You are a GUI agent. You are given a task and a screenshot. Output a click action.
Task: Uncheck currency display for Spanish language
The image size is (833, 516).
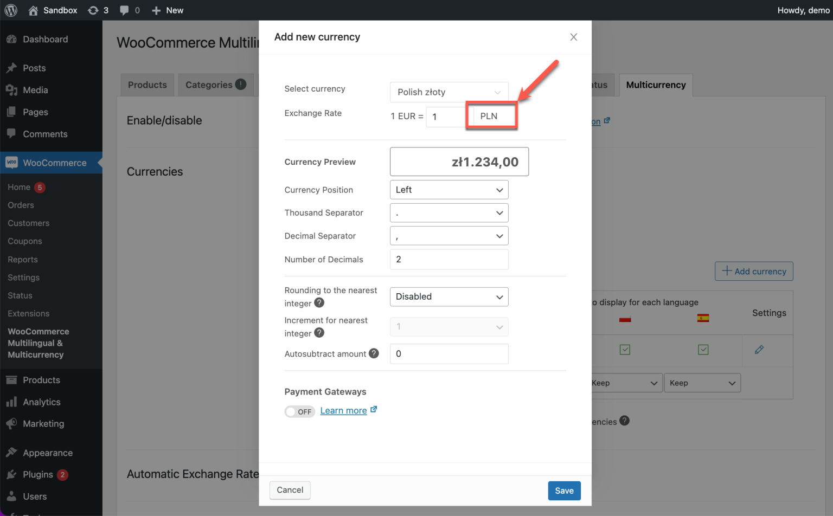tap(703, 350)
